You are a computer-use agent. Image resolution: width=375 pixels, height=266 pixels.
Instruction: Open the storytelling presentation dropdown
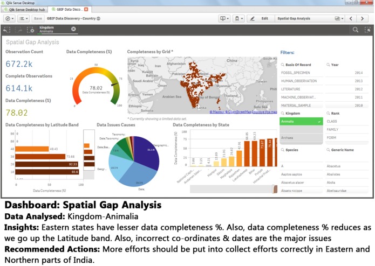coord(224,18)
